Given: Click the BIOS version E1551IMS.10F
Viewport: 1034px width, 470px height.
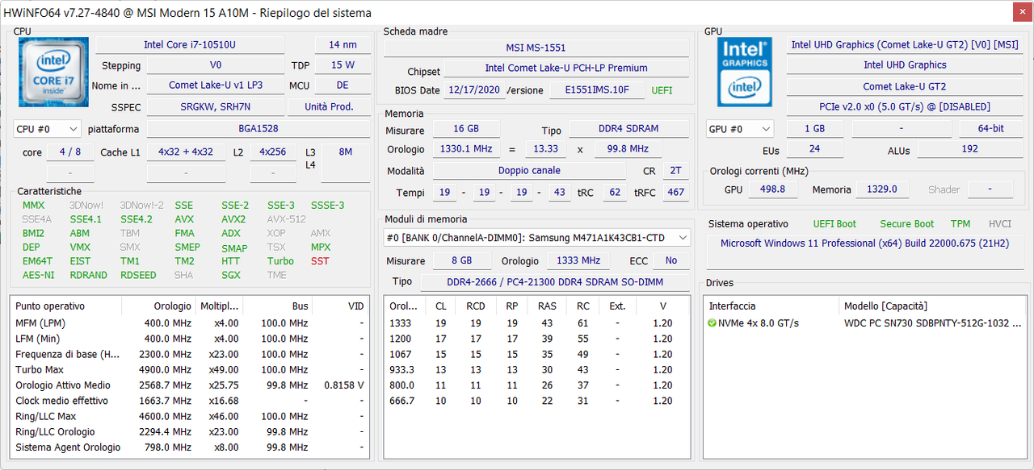Looking at the screenshot, I should (x=597, y=90).
